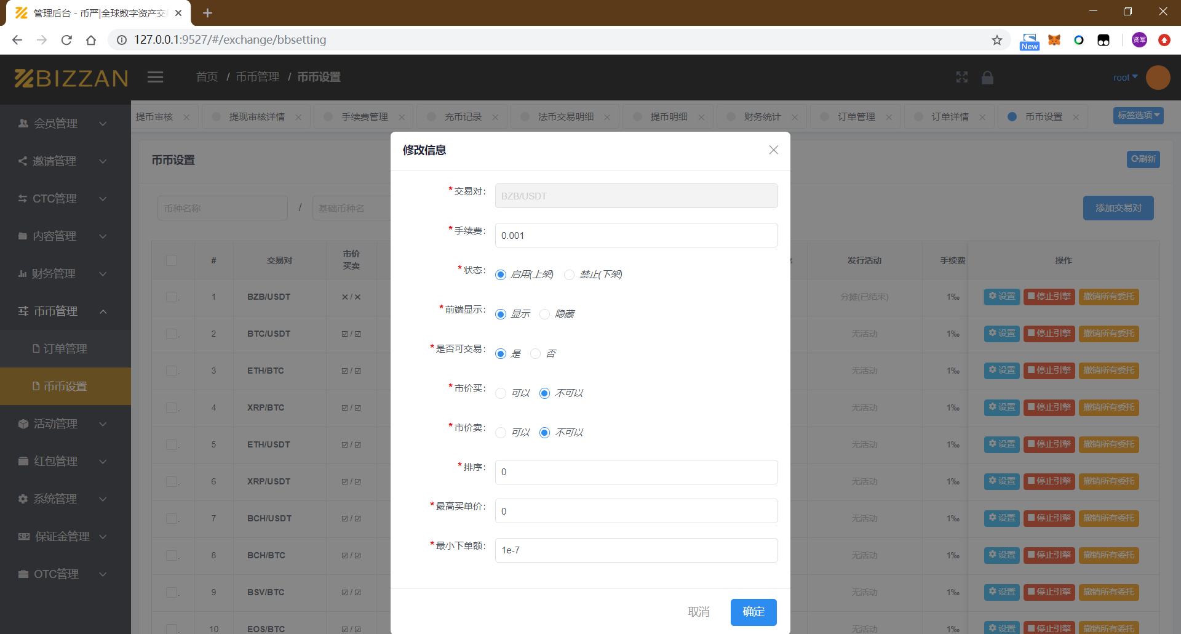Click 取消 to cancel the dialog

click(699, 612)
